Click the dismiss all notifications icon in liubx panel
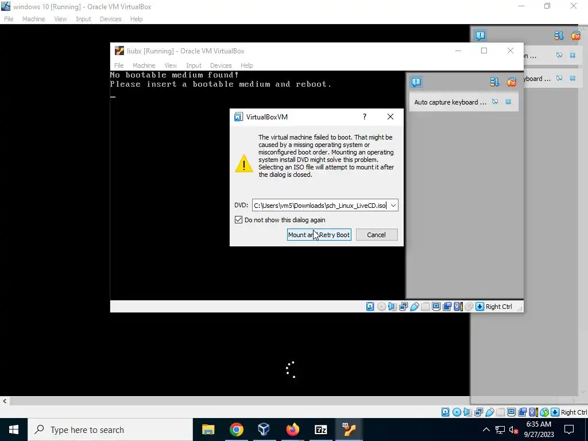 click(x=512, y=82)
